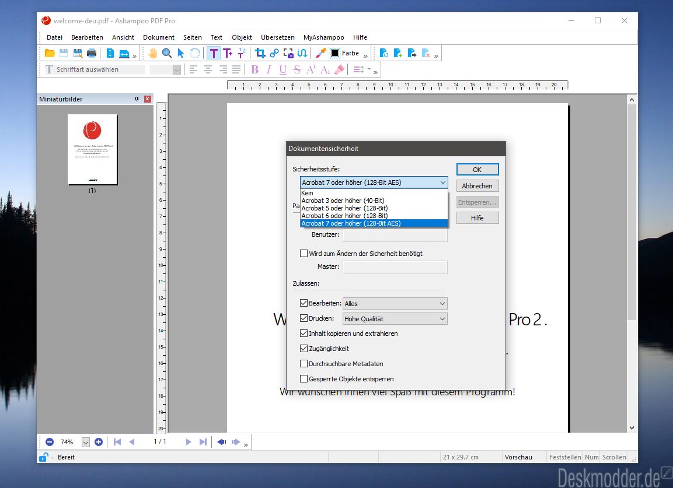
Task: Close the Miniaturbilder panel
Action: (148, 99)
